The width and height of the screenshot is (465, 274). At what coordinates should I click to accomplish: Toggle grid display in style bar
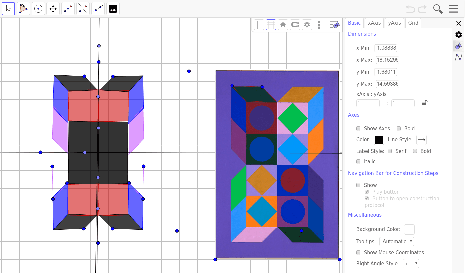(x=271, y=25)
